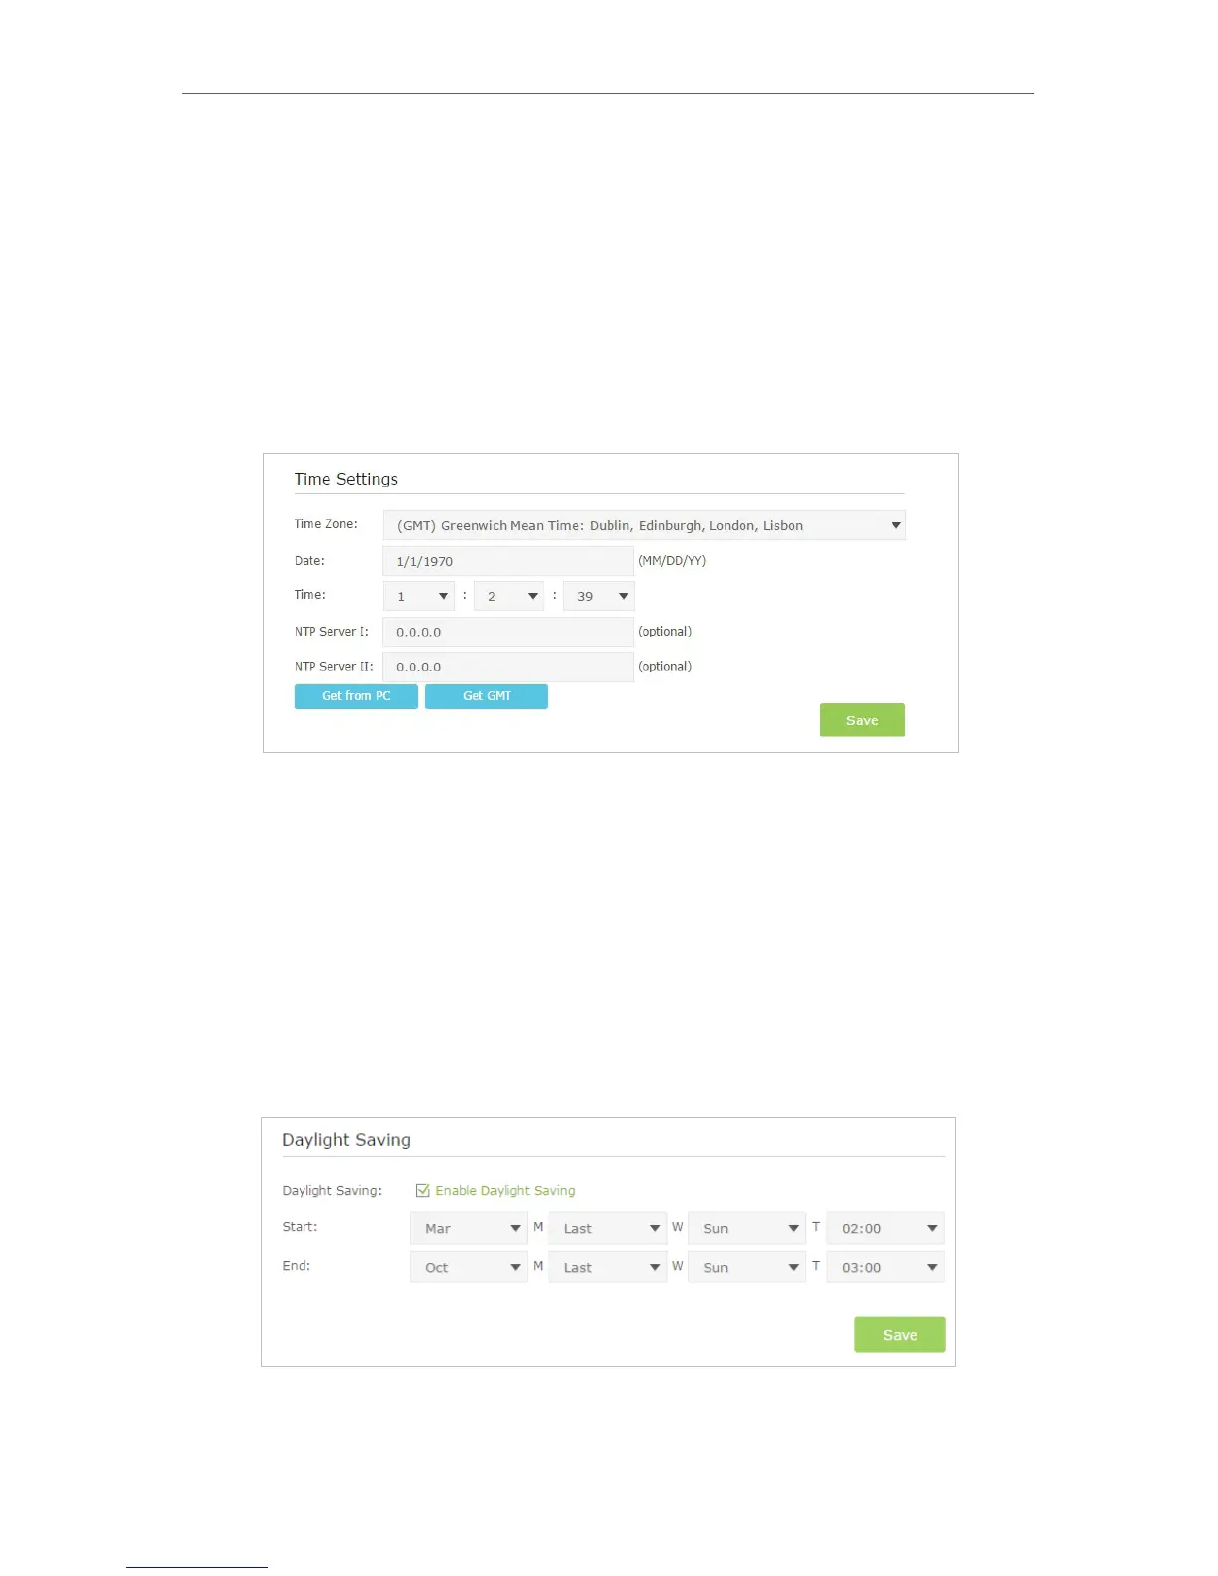Open the Time Zone dropdown

(644, 525)
